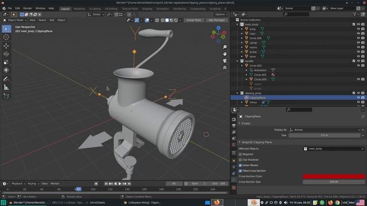
Task: Enable the Clip Shadows checkbox
Action: tap(240, 160)
